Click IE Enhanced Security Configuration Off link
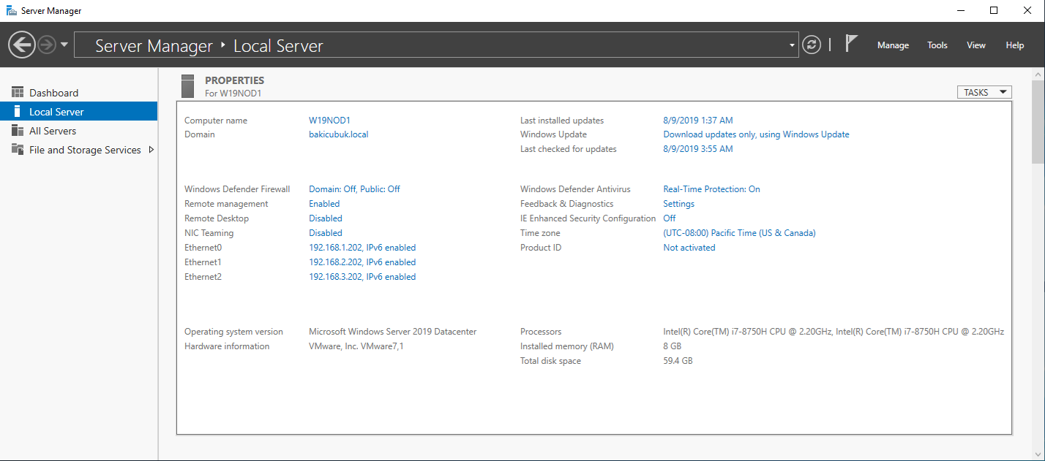Viewport: 1045px width, 461px height. [x=670, y=218]
